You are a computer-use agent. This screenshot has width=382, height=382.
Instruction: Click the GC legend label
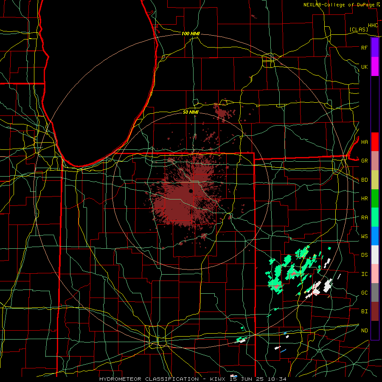pyautogui.click(x=364, y=293)
